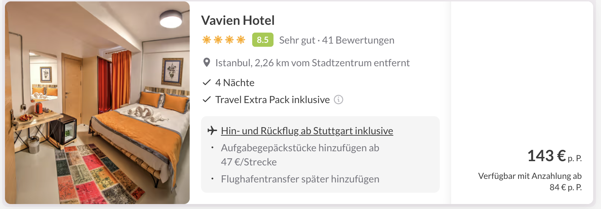
Task: Click the Travel Extra Pack inklusive text
Action: tap(272, 100)
